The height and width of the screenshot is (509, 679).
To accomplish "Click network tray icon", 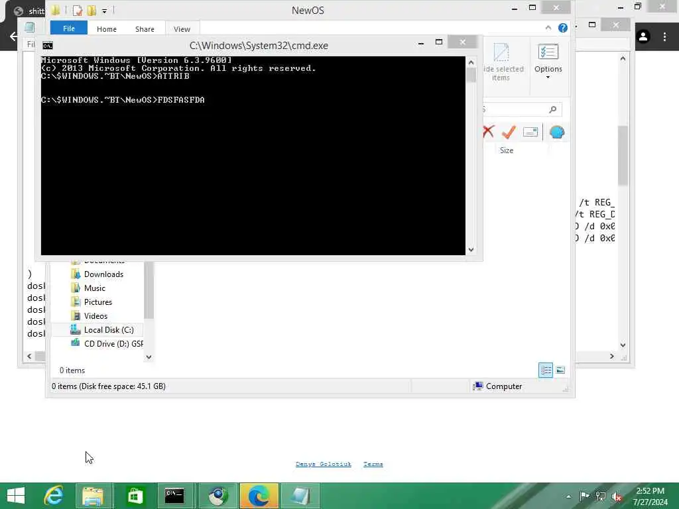I will [x=601, y=496].
